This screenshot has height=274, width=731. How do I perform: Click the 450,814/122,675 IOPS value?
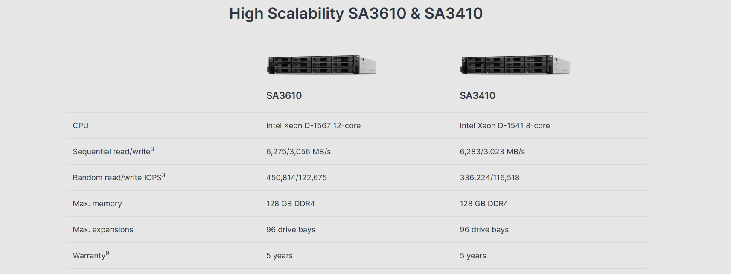pos(297,178)
